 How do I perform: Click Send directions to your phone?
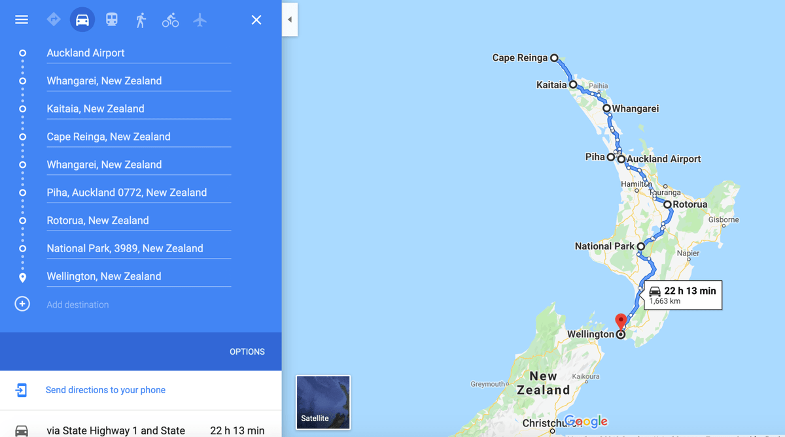(105, 390)
